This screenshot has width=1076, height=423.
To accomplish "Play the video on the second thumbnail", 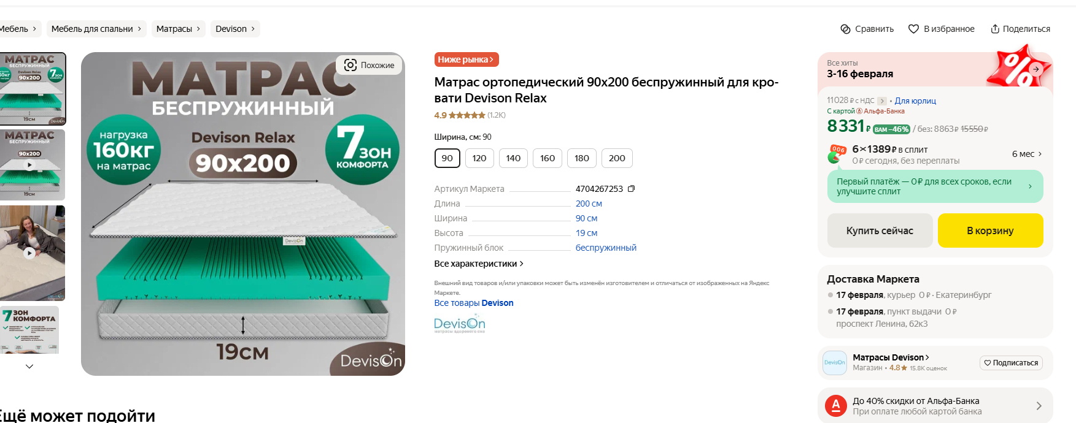I will pos(29,165).
